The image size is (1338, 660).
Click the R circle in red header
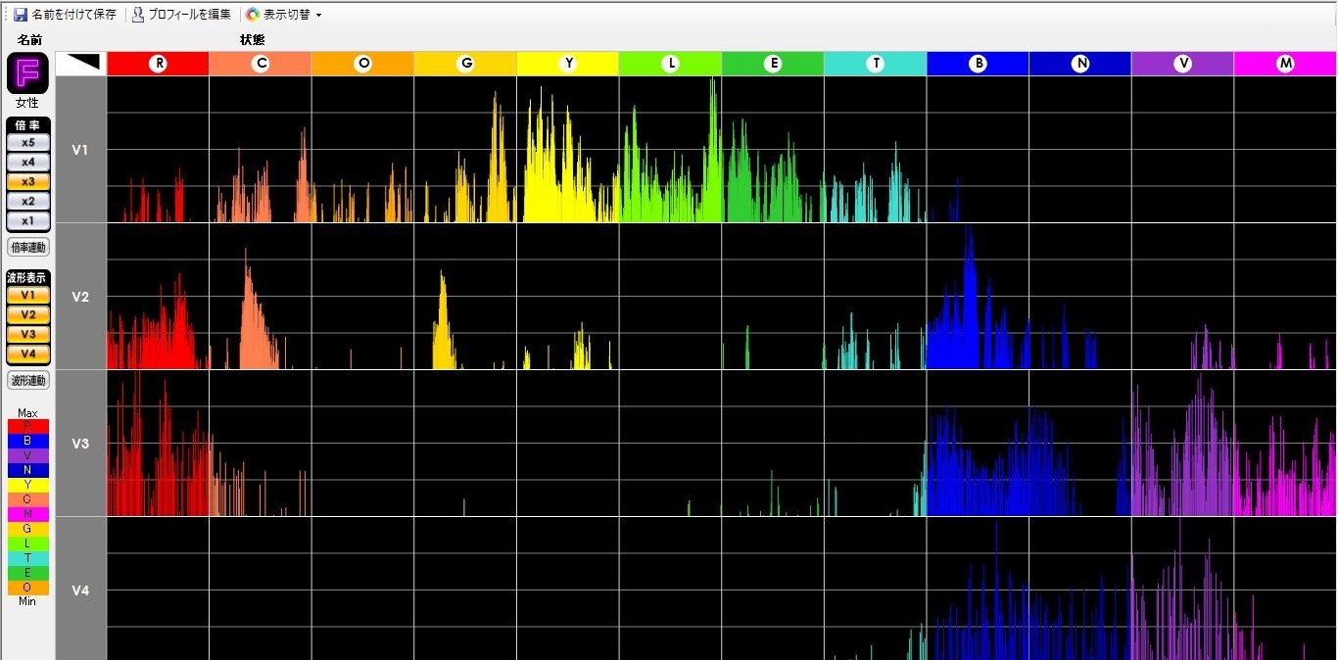[x=158, y=64]
